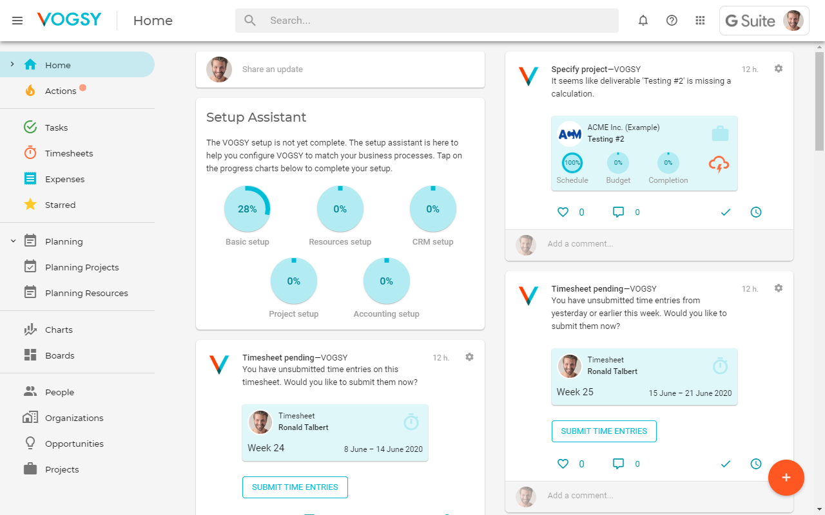Screen dimensions: 825x515
Task: Like the Specify project post
Action: point(563,212)
